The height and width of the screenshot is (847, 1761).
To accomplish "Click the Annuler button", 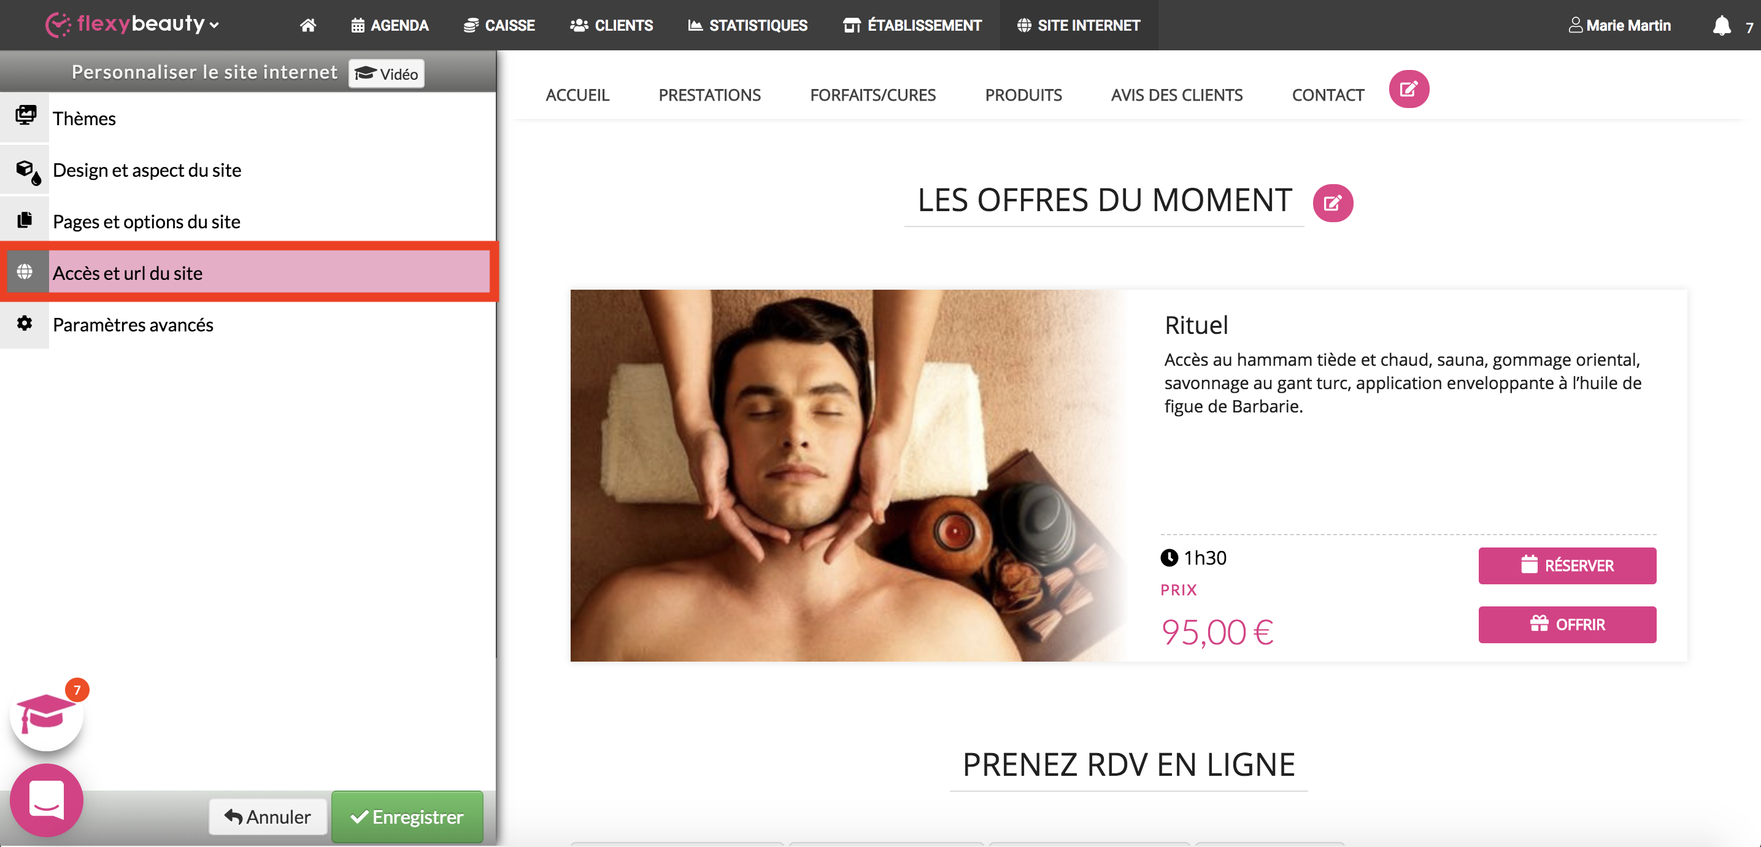I will pos(268,816).
